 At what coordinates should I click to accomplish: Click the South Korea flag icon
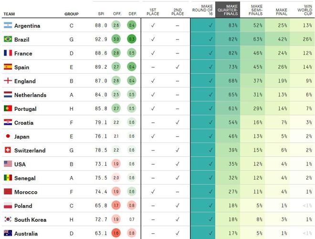click(x=8, y=219)
